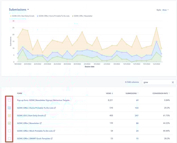Viewport: 177px width, 143px height.
Task: Uncheck the Home Printable To-Do Lists checkbox
Action: (9, 108)
